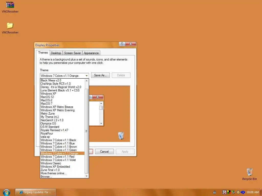This screenshot has width=262, height=196.
Task: Select Royale Remixed v1.47 theme
Action: (62, 130)
